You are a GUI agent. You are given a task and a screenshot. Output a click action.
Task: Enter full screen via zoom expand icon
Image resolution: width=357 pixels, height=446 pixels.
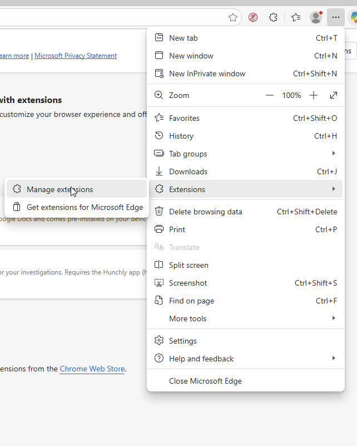point(334,95)
